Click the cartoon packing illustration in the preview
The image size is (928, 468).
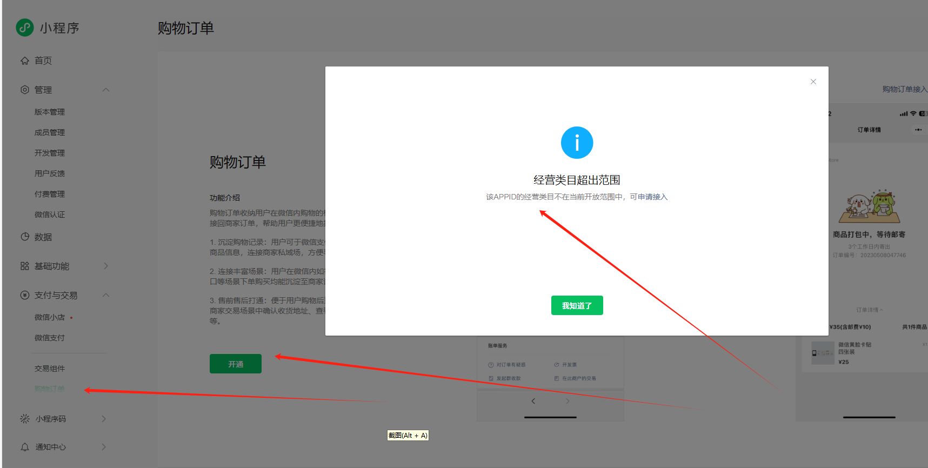click(x=870, y=206)
